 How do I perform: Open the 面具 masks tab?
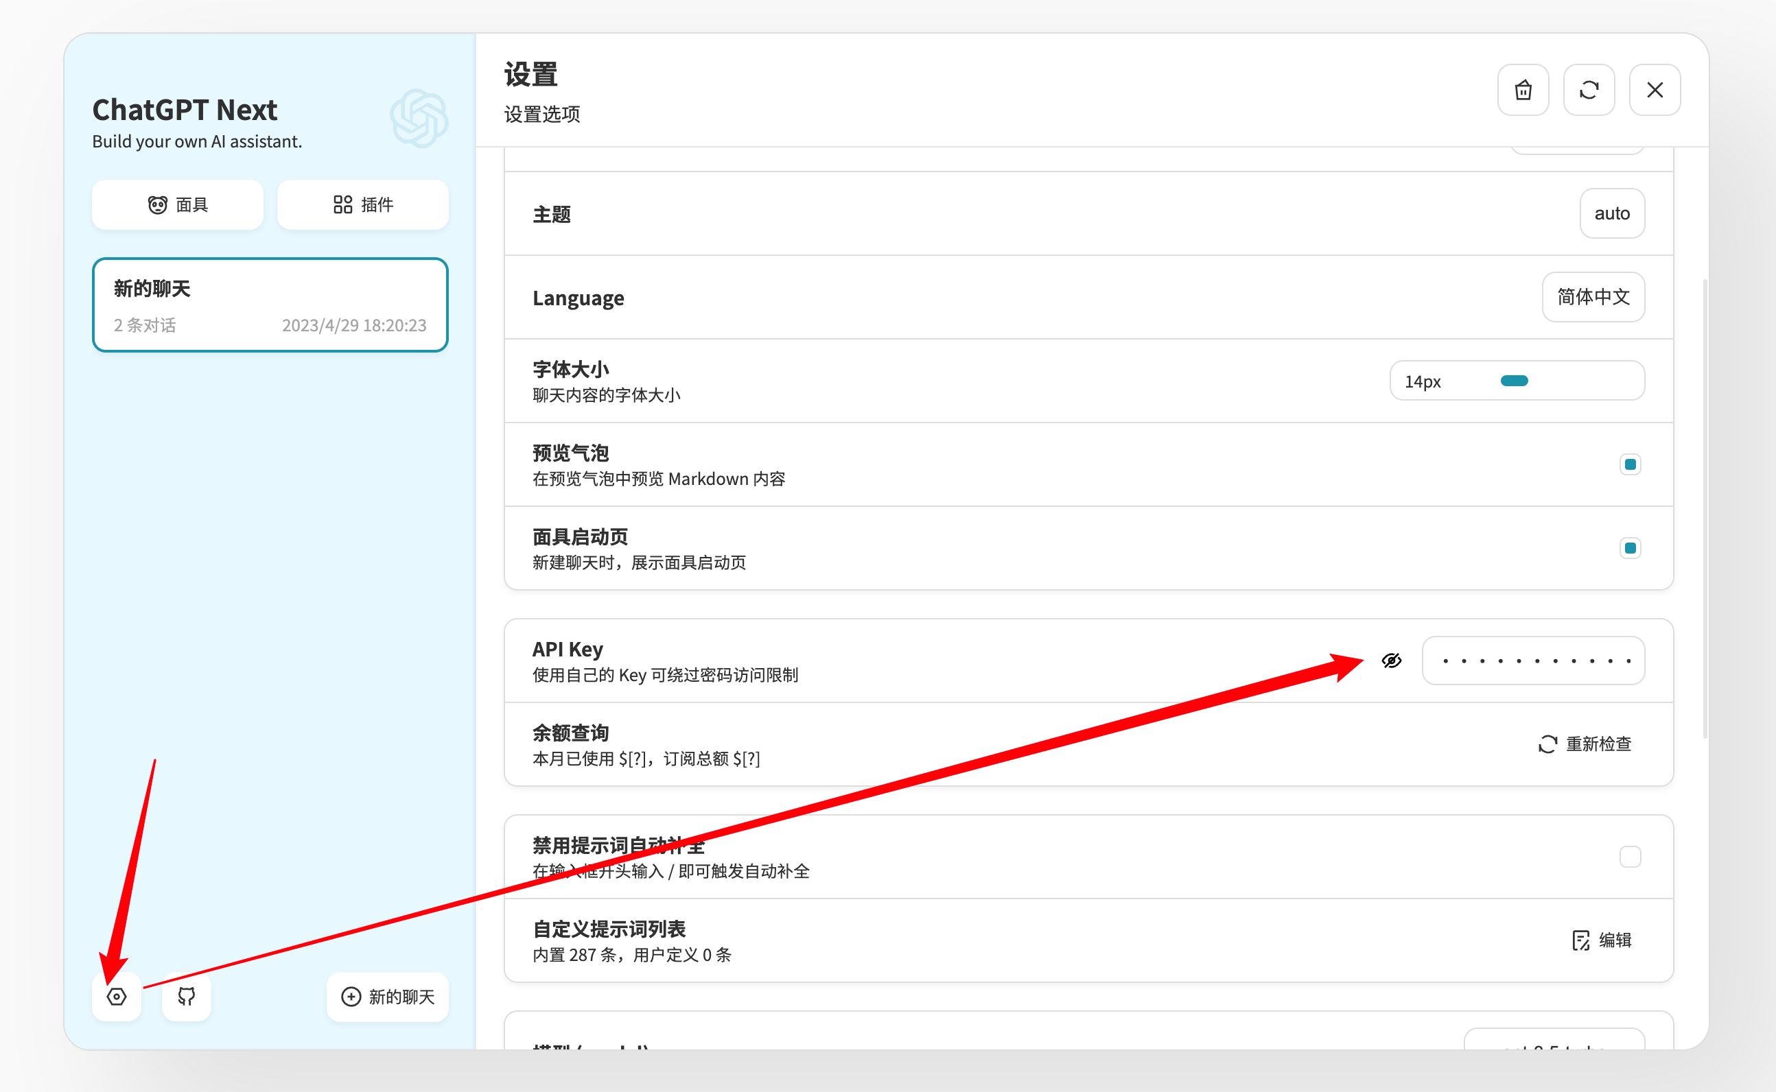[x=178, y=205]
